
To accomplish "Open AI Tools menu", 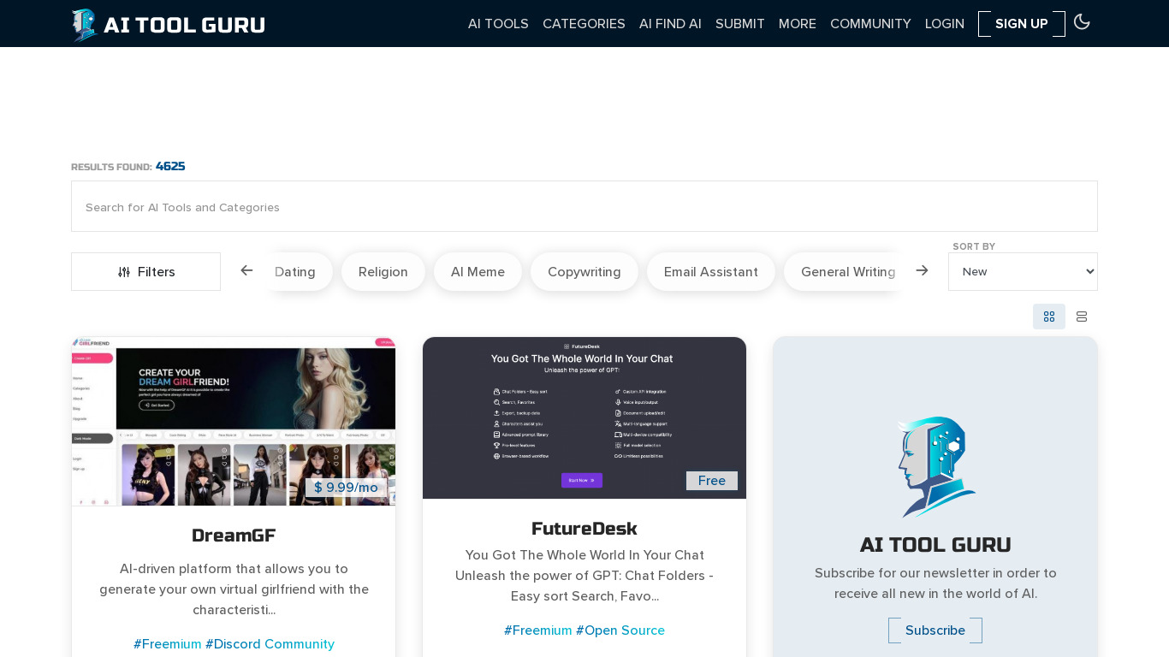I will coord(498,24).
